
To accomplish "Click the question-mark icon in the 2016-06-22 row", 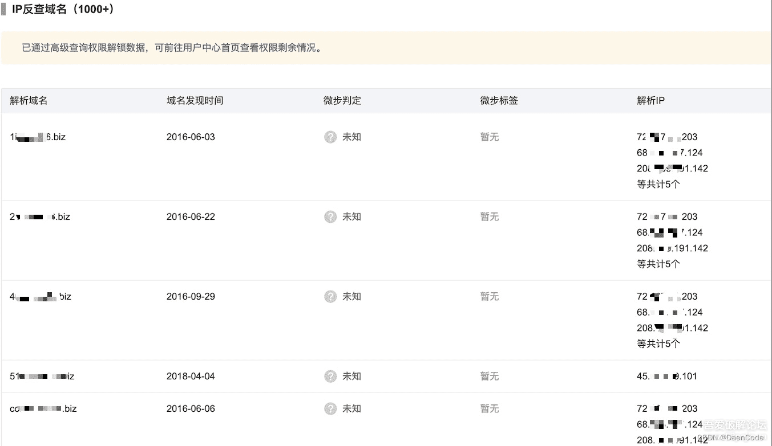I will (x=330, y=216).
